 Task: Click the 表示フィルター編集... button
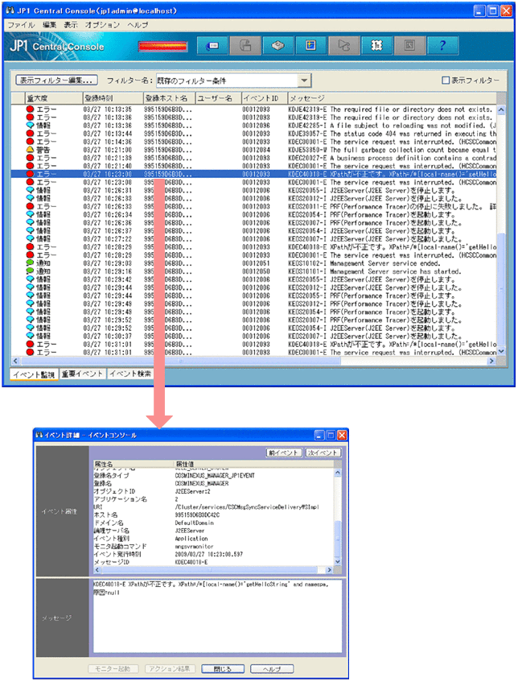coord(56,81)
